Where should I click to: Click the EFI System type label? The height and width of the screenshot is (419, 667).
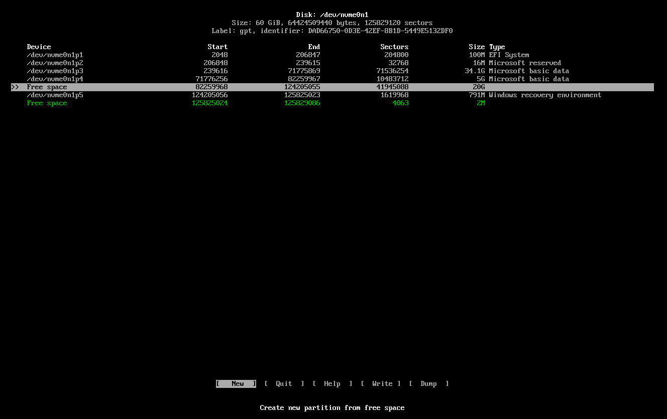(509, 55)
